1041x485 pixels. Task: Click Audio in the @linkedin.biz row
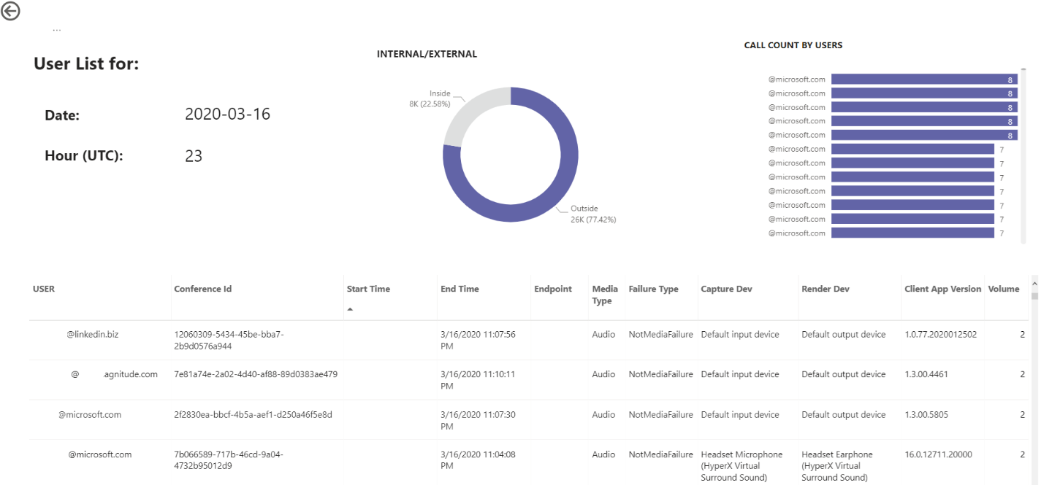tap(603, 335)
